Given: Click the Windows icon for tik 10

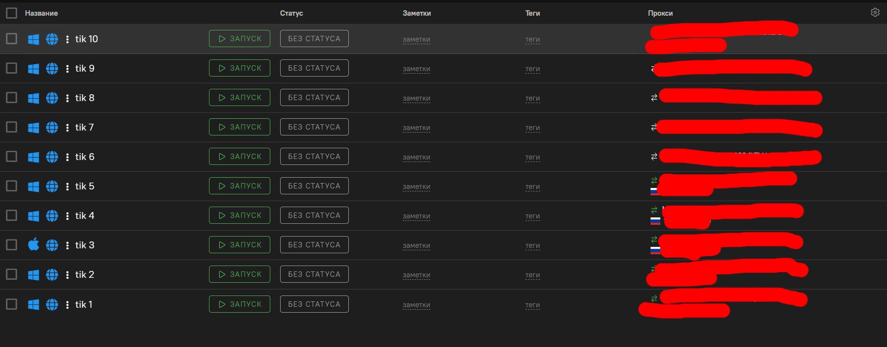Looking at the screenshot, I should pyautogui.click(x=33, y=39).
